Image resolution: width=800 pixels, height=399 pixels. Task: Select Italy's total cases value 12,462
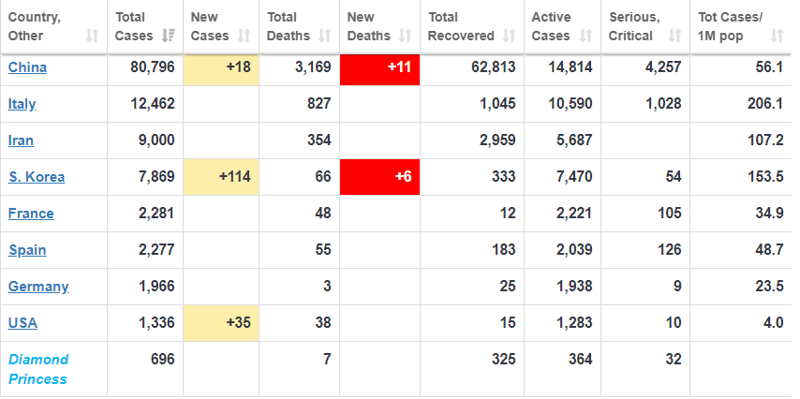point(153,104)
